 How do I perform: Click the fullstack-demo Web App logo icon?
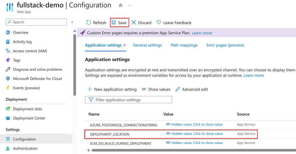pos(10,7)
